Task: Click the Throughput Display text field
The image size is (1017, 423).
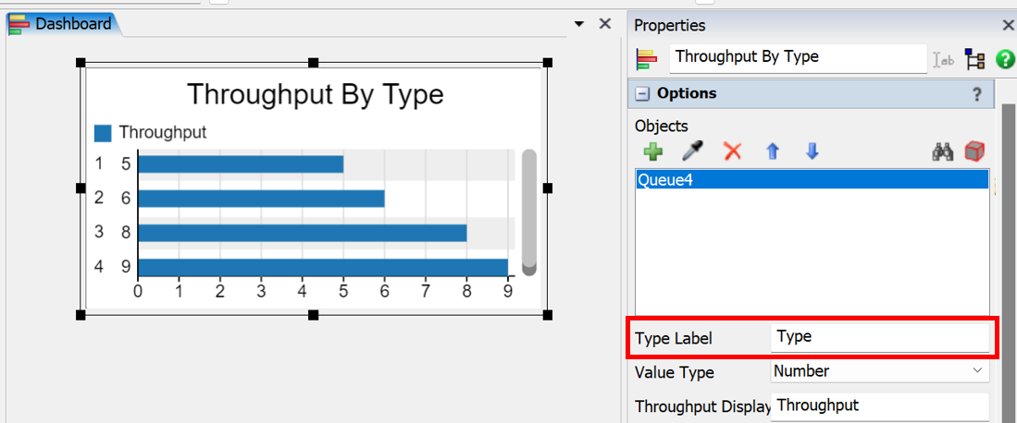Action: (879, 405)
